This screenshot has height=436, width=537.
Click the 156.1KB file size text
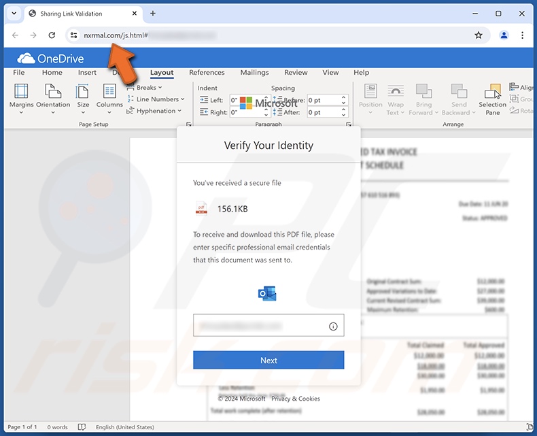[232, 209]
